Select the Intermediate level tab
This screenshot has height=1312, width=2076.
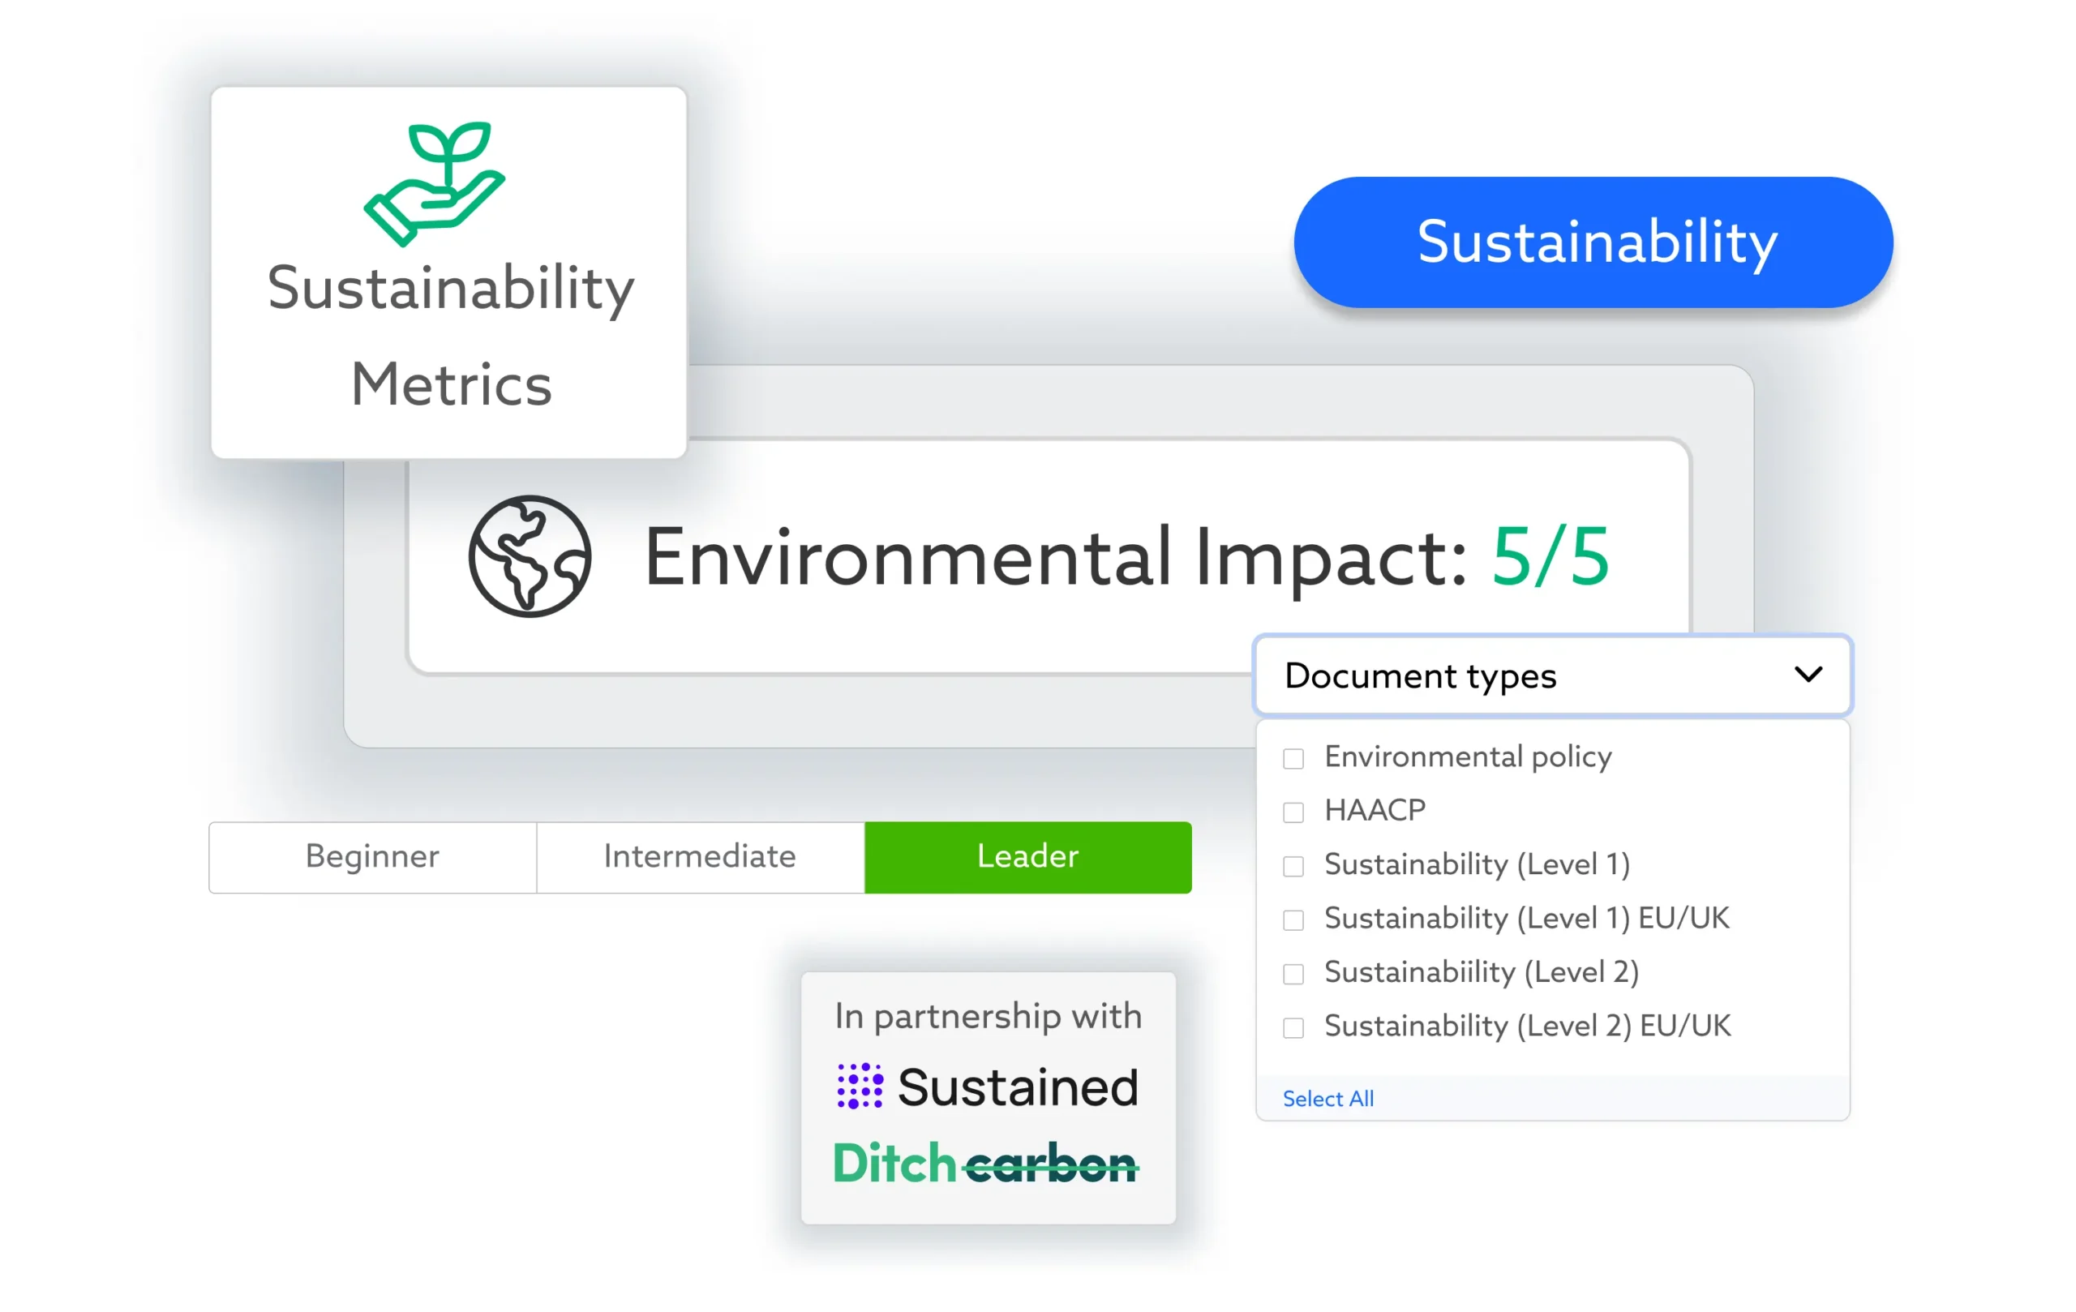[699, 857]
